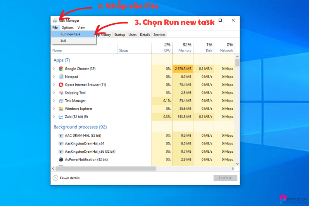Select the Notepad app icon
This screenshot has height=206, width=309.
[61, 77]
